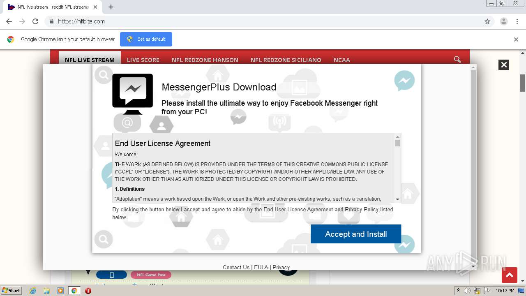Open Privacy Policy link in text
This screenshot has width=526, height=296.
coord(362,209)
